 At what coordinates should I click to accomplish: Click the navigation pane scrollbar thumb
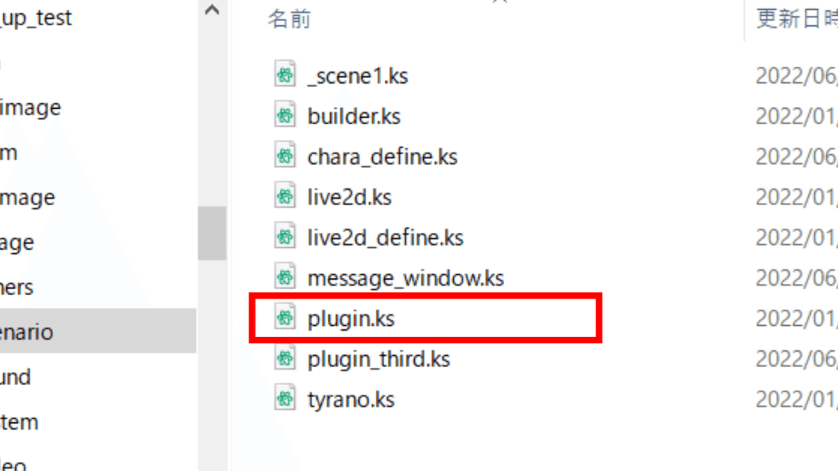point(212,233)
